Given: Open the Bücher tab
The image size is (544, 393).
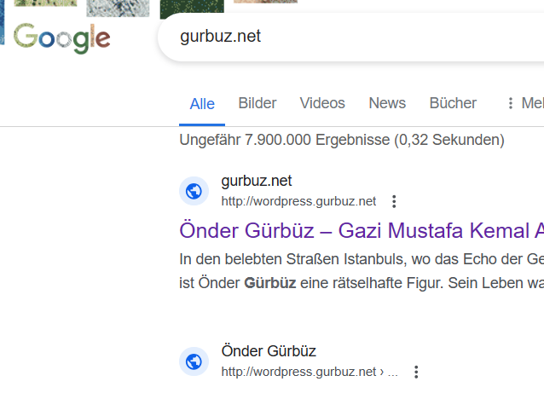Looking at the screenshot, I should (453, 103).
